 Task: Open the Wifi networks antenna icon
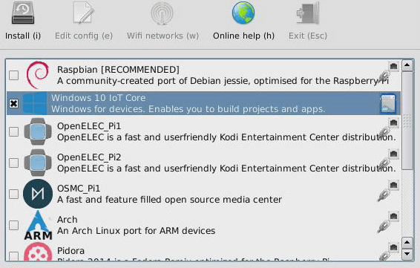click(x=162, y=13)
